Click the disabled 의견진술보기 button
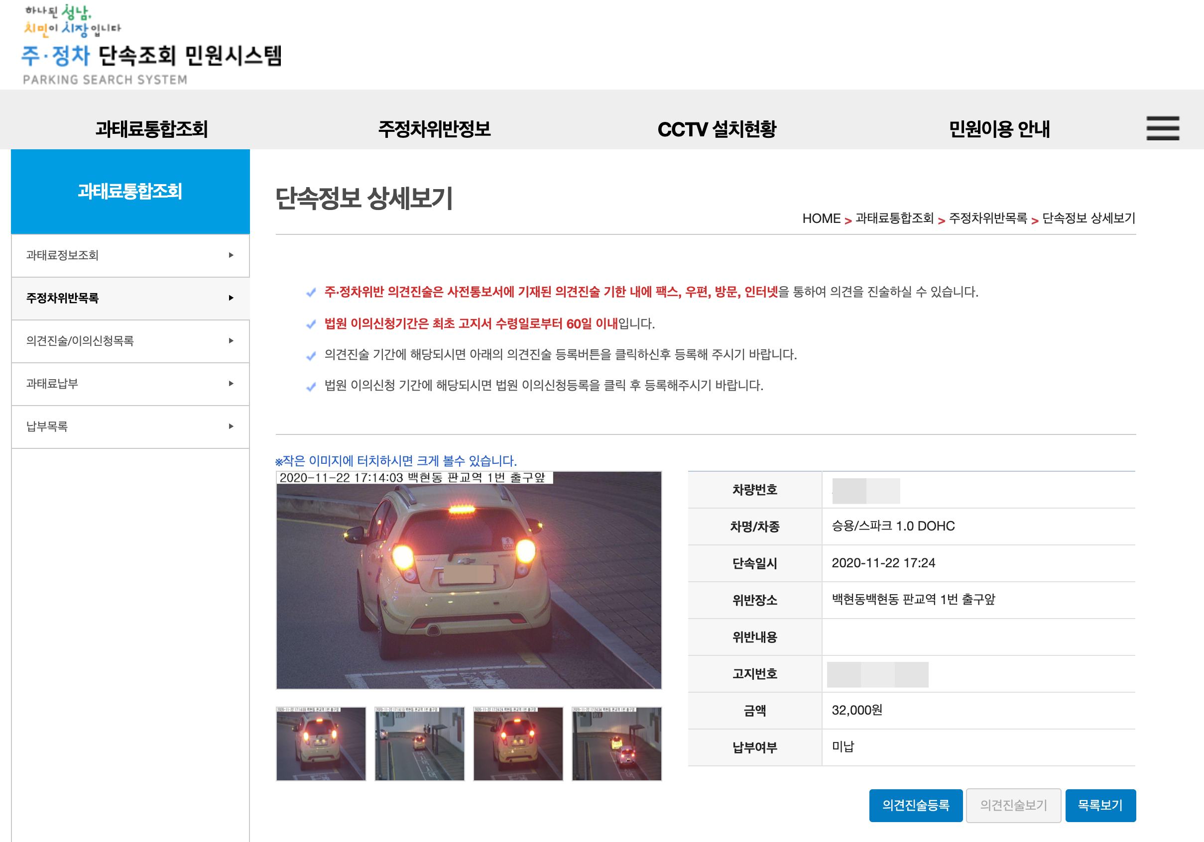This screenshot has height=842, width=1204. tap(1013, 805)
